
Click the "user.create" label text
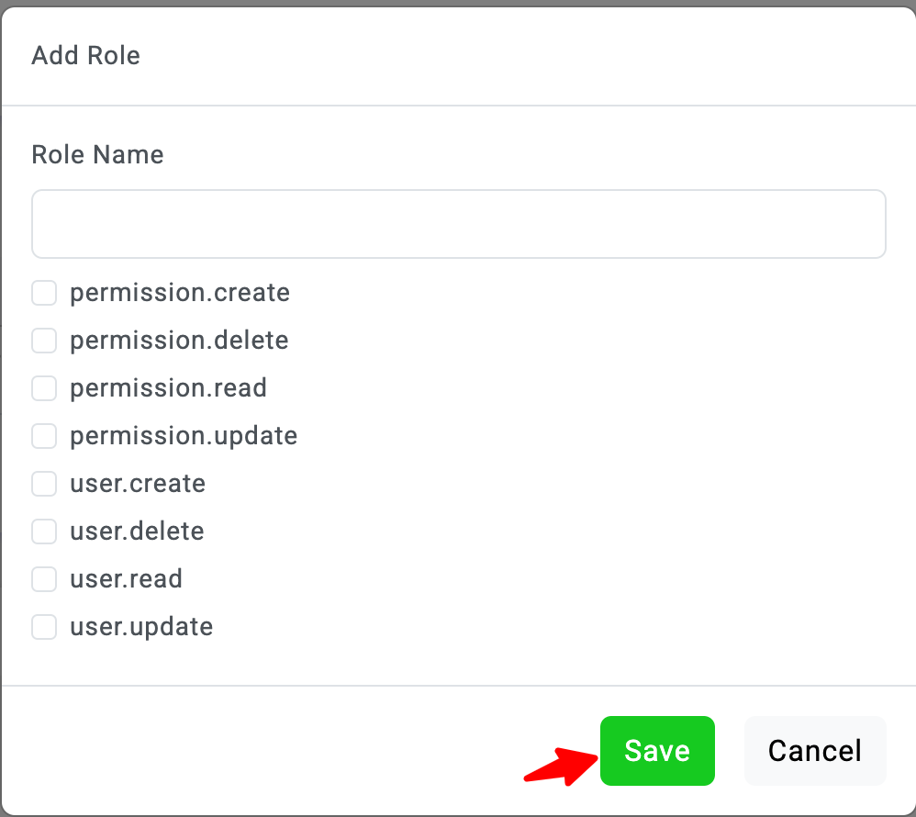coord(138,484)
